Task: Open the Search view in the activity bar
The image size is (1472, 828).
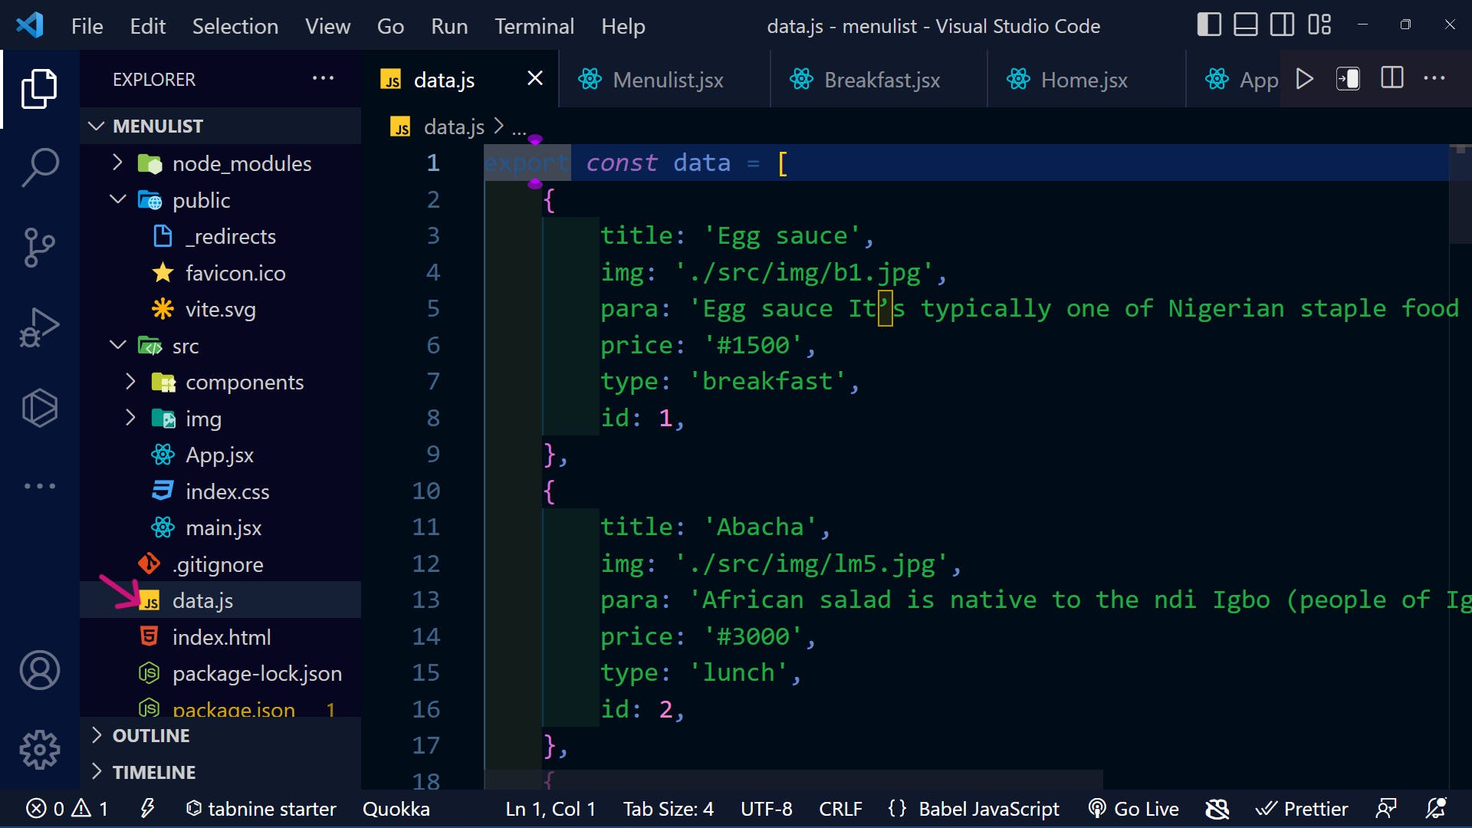Action: 39,166
